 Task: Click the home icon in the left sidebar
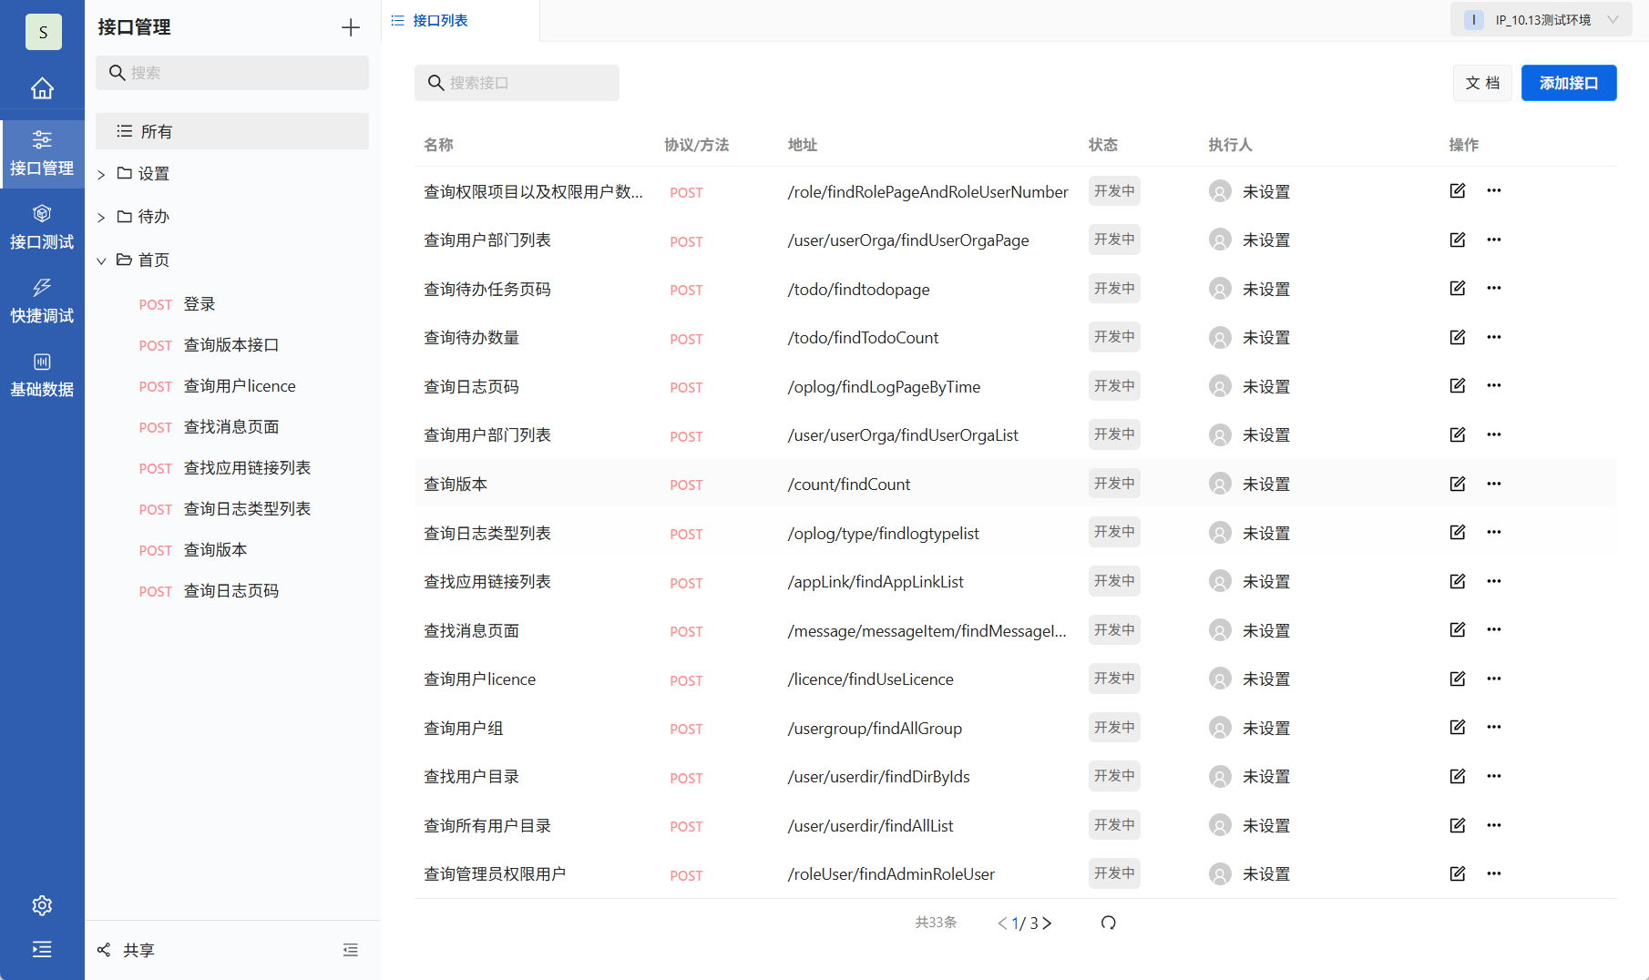tap(42, 87)
